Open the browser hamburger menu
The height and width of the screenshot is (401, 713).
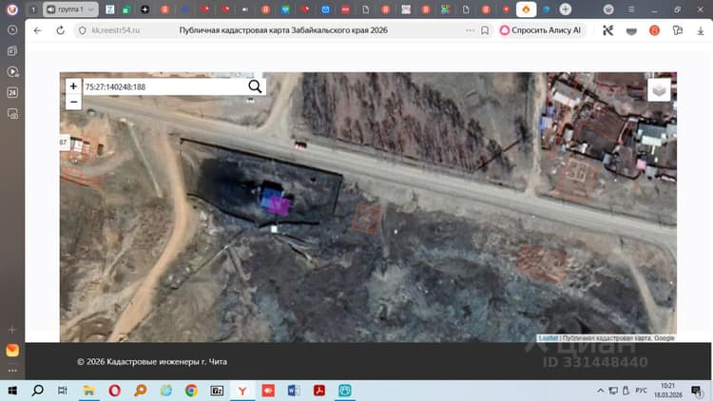(x=631, y=10)
